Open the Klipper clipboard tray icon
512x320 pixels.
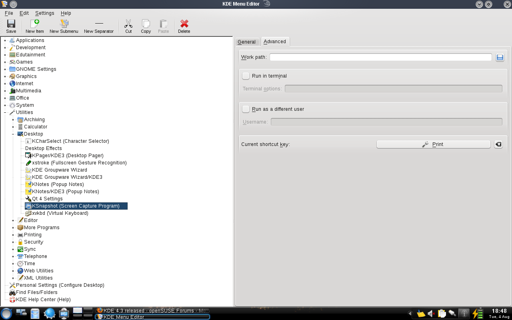442,314
